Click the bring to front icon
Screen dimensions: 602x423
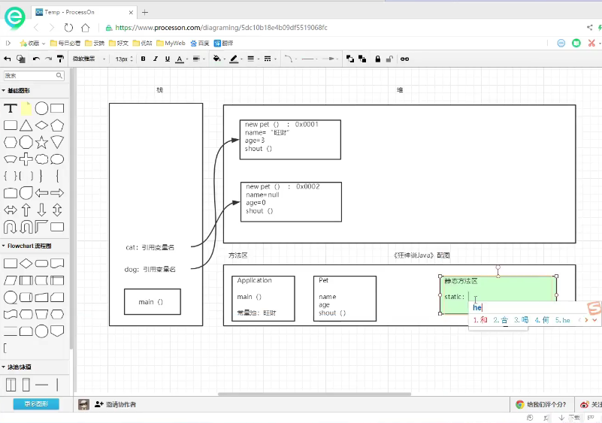point(349,59)
